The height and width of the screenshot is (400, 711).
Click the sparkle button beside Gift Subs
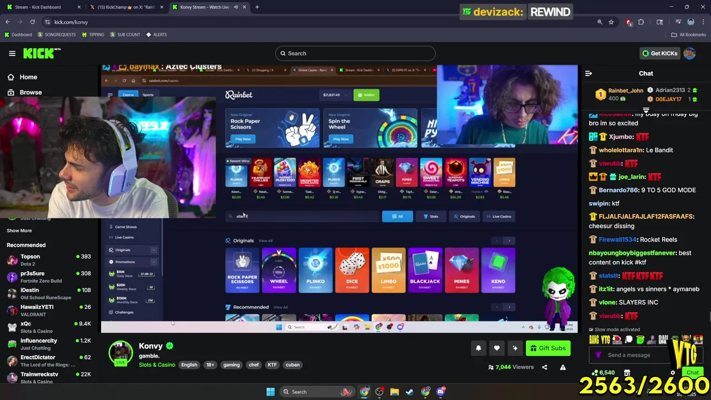(515, 348)
